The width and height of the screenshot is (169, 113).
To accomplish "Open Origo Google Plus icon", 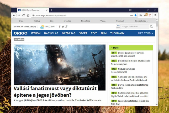I will tap(66, 27).
